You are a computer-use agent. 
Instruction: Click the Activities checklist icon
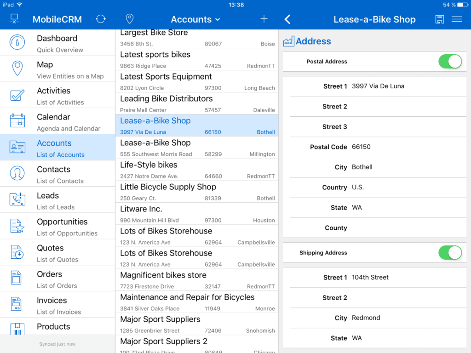pos(17,95)
